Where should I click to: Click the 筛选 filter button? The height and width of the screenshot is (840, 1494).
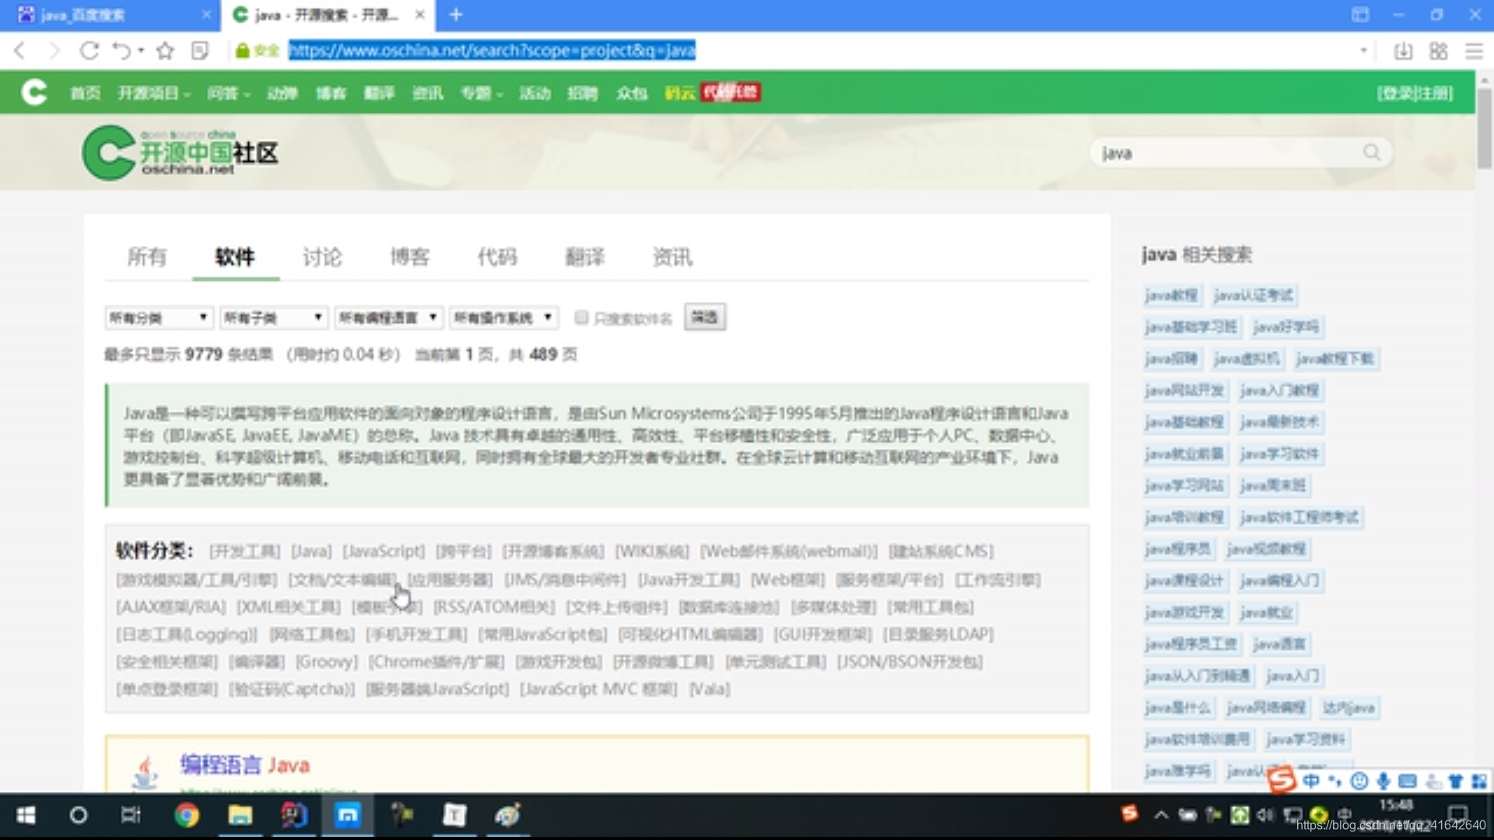click(705, 317)
